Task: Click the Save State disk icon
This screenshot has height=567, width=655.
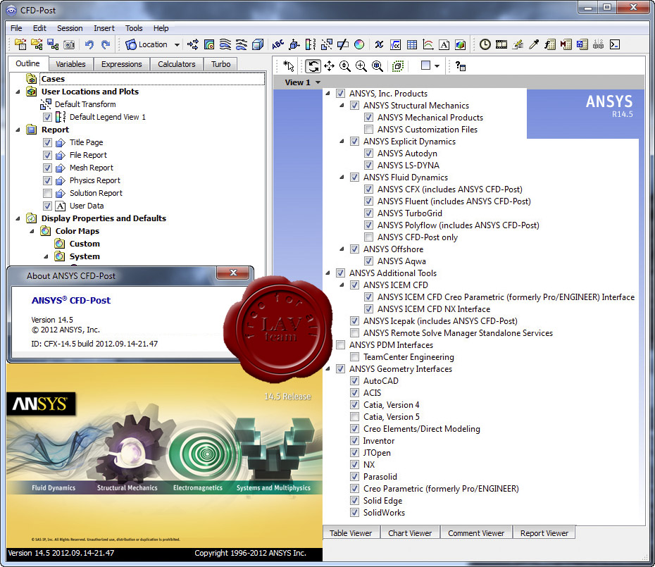Action: point(53,44)
